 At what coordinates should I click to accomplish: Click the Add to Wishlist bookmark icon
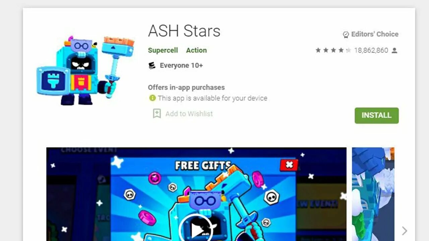(157, 113)
